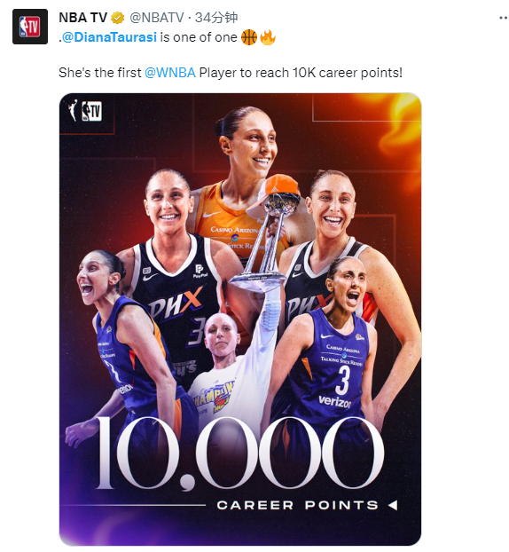Click the NBA TV display name
The height and width of the screenshot is (552, 509).
tap(83, 18)
